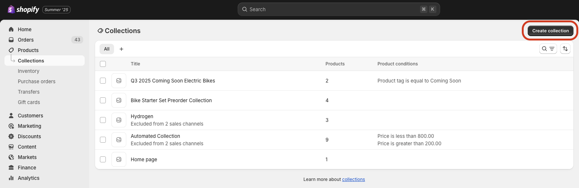Click the Title column header
The width and height of the screenshot is (579, 188).
[135, 64]
